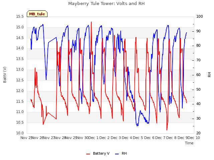The width and height of the screenshot is (214, 160).
Task: Click the 'Nov 28' date tick label
Action: click(60, 138)
